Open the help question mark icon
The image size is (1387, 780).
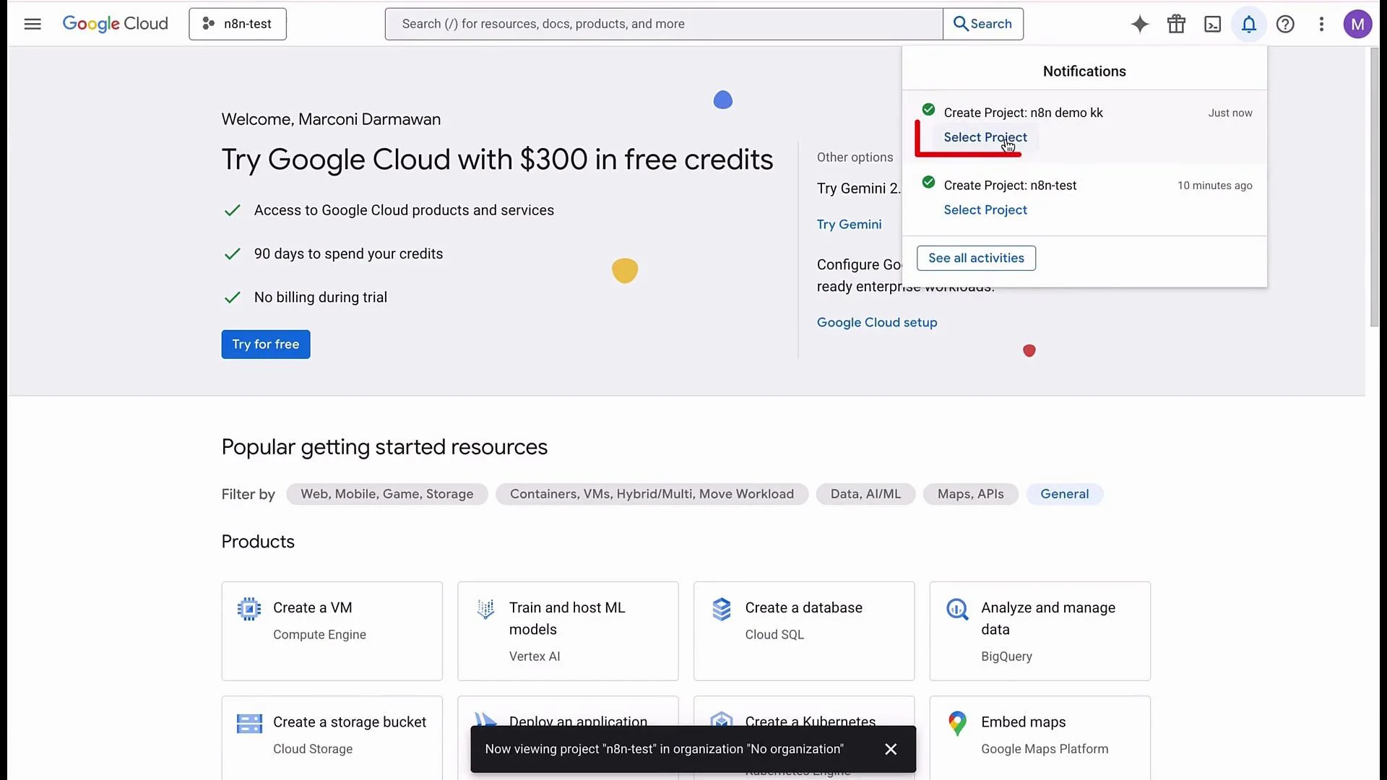click(1285, 24)
